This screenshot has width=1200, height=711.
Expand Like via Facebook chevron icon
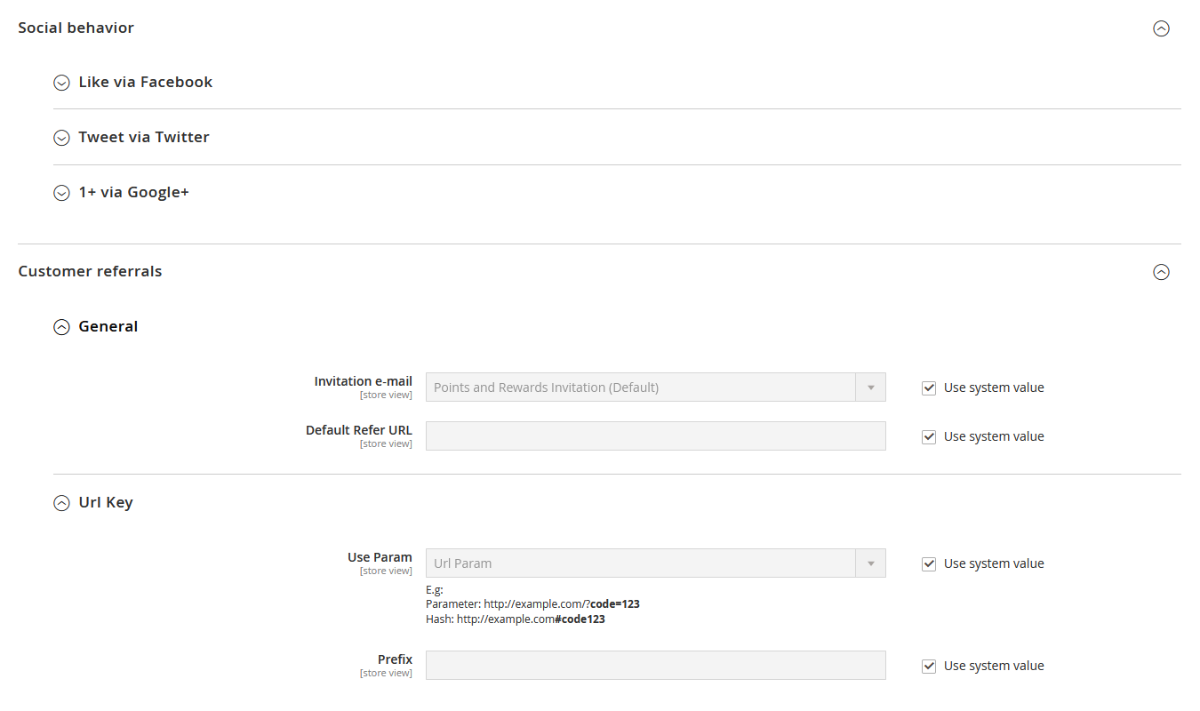tap(61, 83)
